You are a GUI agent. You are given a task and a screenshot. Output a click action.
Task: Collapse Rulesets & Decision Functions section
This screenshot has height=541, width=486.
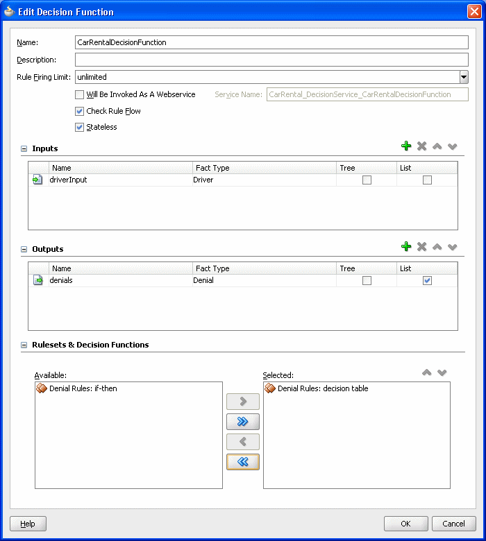pyautogui.click(x=24, y=345)
